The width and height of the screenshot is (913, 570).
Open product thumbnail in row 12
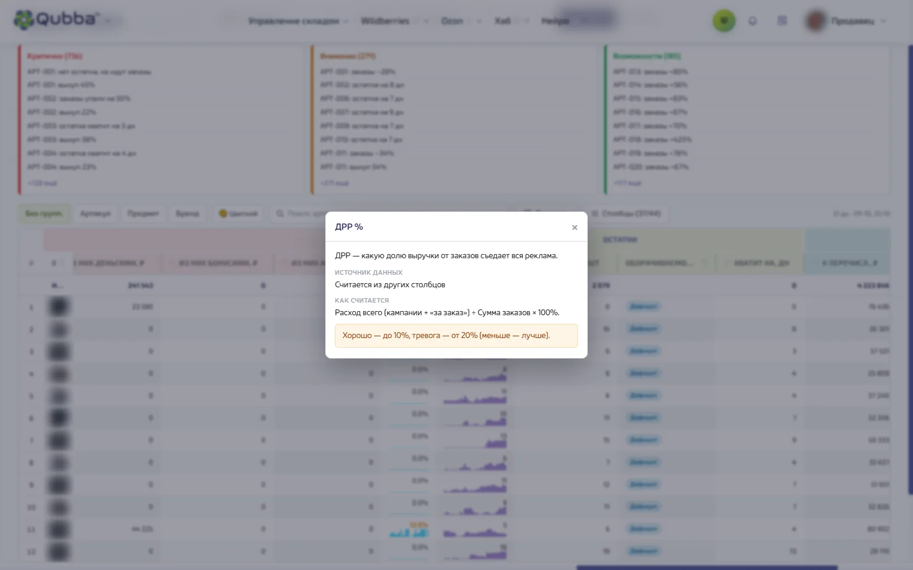(x=58, y=551)
